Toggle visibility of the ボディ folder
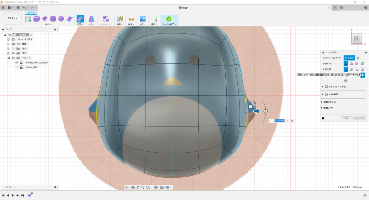 tap(13, 53)
